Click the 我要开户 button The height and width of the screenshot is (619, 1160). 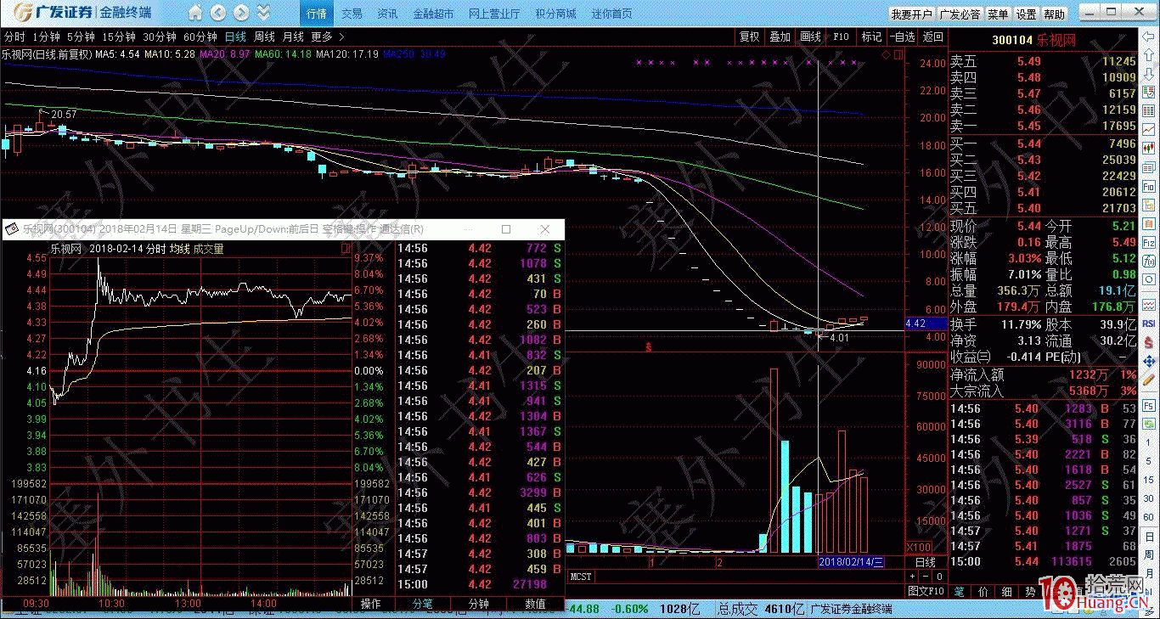click(912, 14)
